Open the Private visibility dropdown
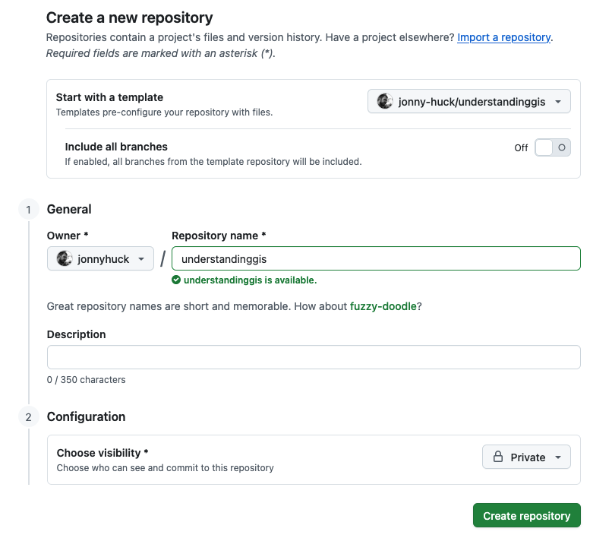 pyautogui.click(x=526, y=457)
